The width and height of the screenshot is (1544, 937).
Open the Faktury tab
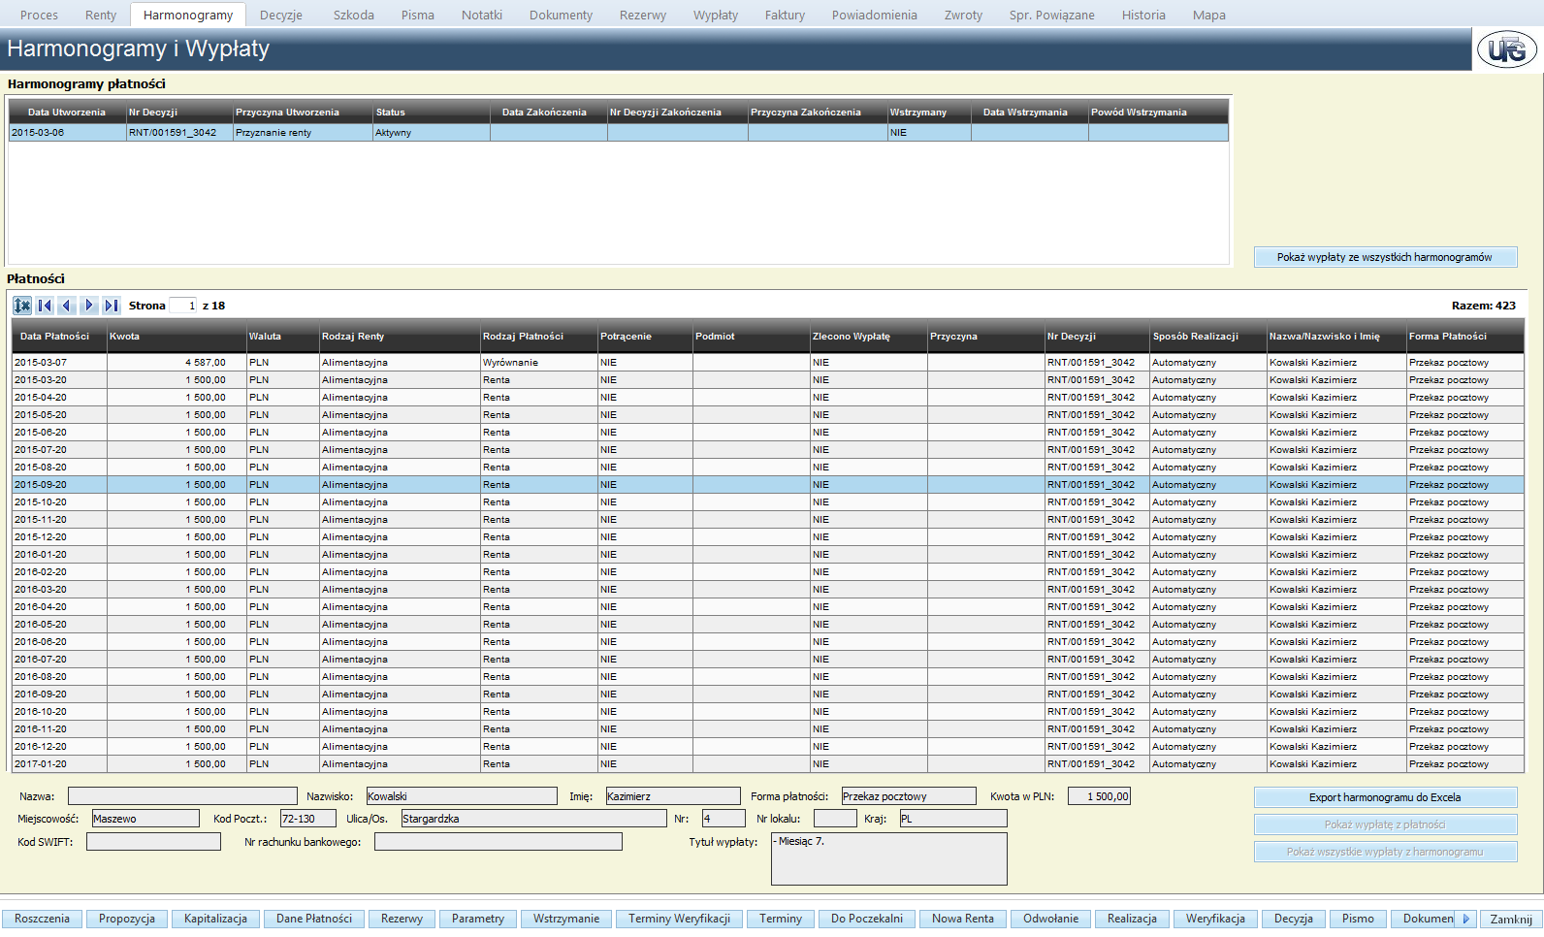785,15
